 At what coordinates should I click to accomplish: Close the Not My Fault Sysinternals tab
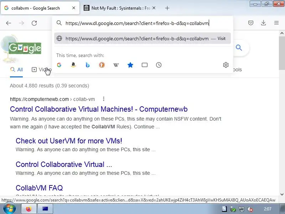154,8
